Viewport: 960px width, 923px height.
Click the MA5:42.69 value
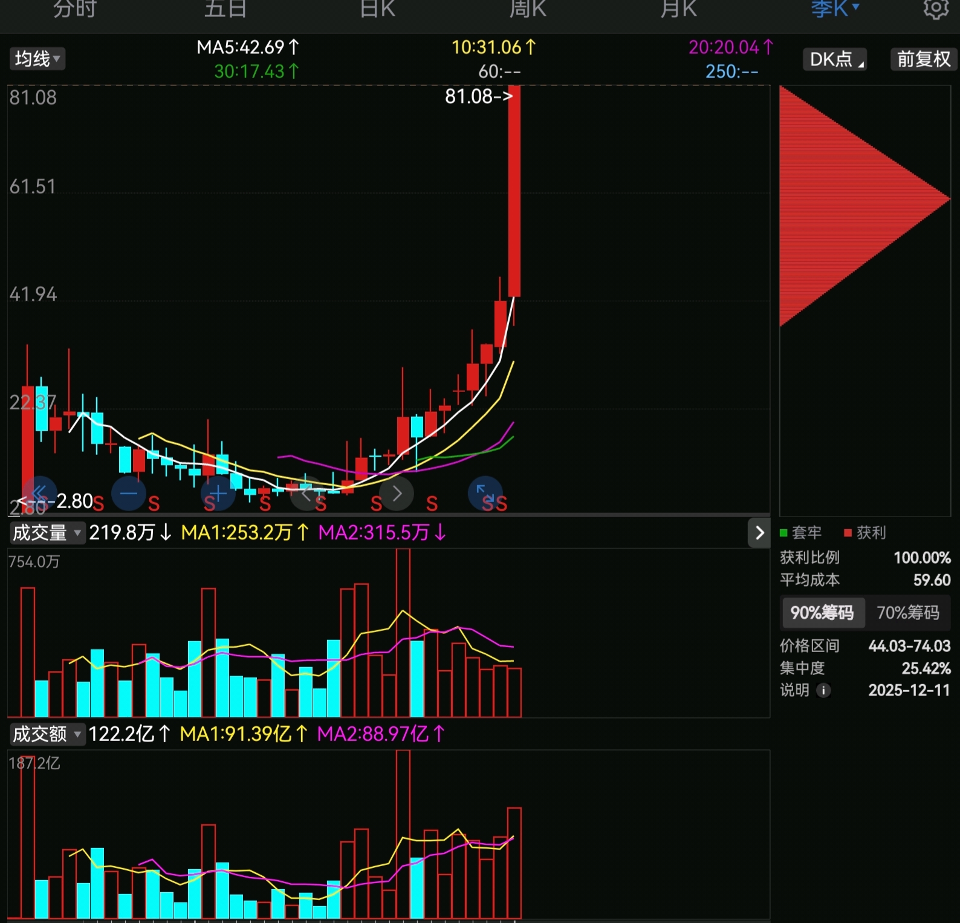tap(248, 47)
